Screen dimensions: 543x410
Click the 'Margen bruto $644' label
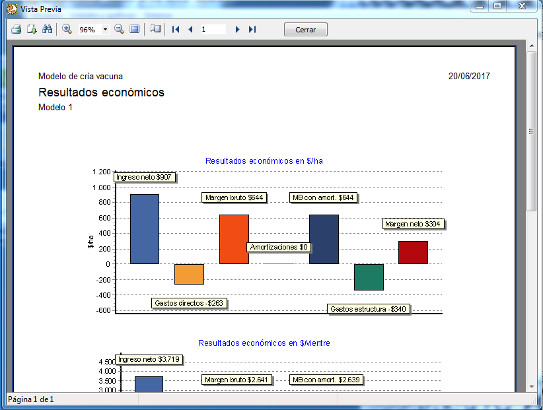pyautogui.click(x=234, y=197)
